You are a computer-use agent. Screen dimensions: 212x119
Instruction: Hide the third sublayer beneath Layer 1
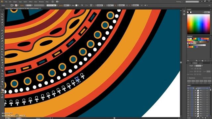[188, 95]
